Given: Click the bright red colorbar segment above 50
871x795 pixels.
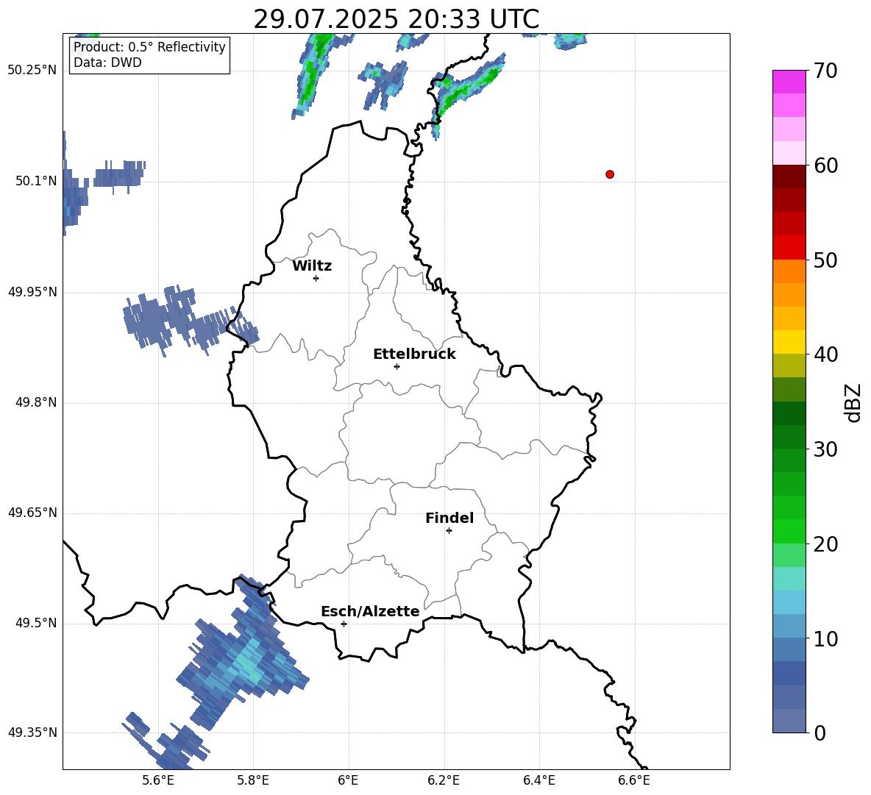Looking at the screenshot, I should point(789,248).
